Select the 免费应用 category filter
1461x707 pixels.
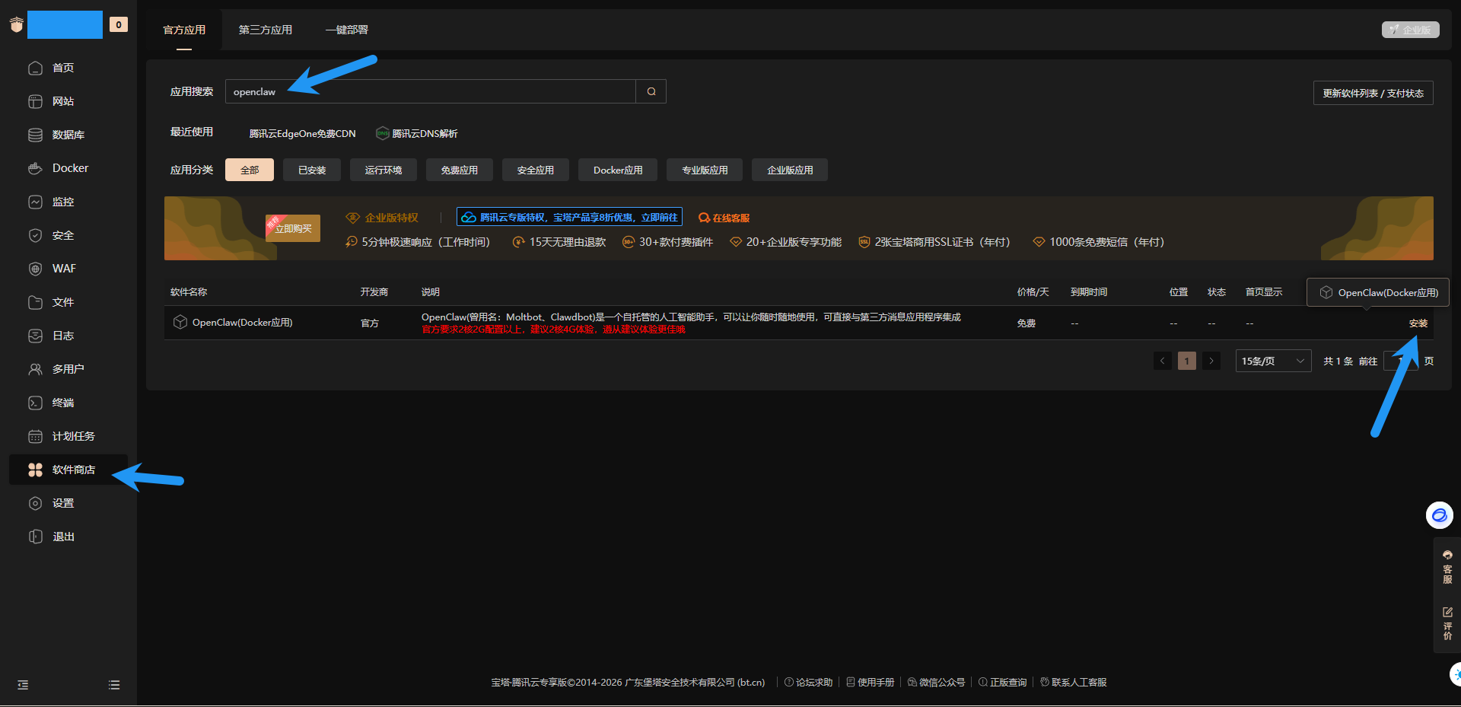459,170
